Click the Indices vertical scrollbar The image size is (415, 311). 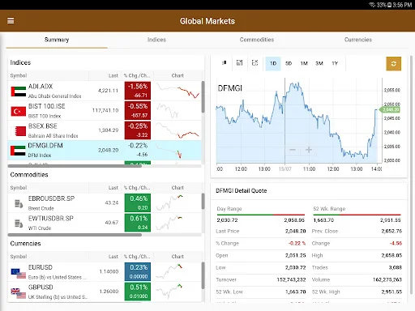click(x=203, y=96)
